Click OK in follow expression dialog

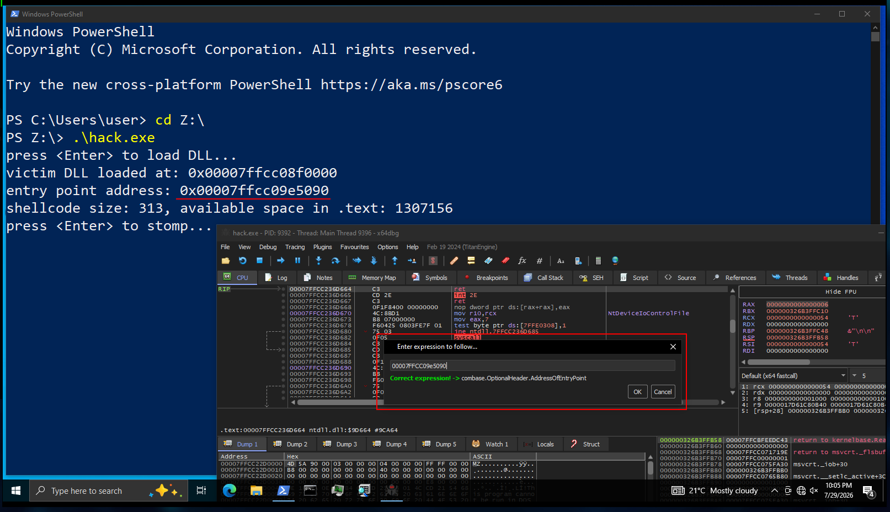coord(637,392)
